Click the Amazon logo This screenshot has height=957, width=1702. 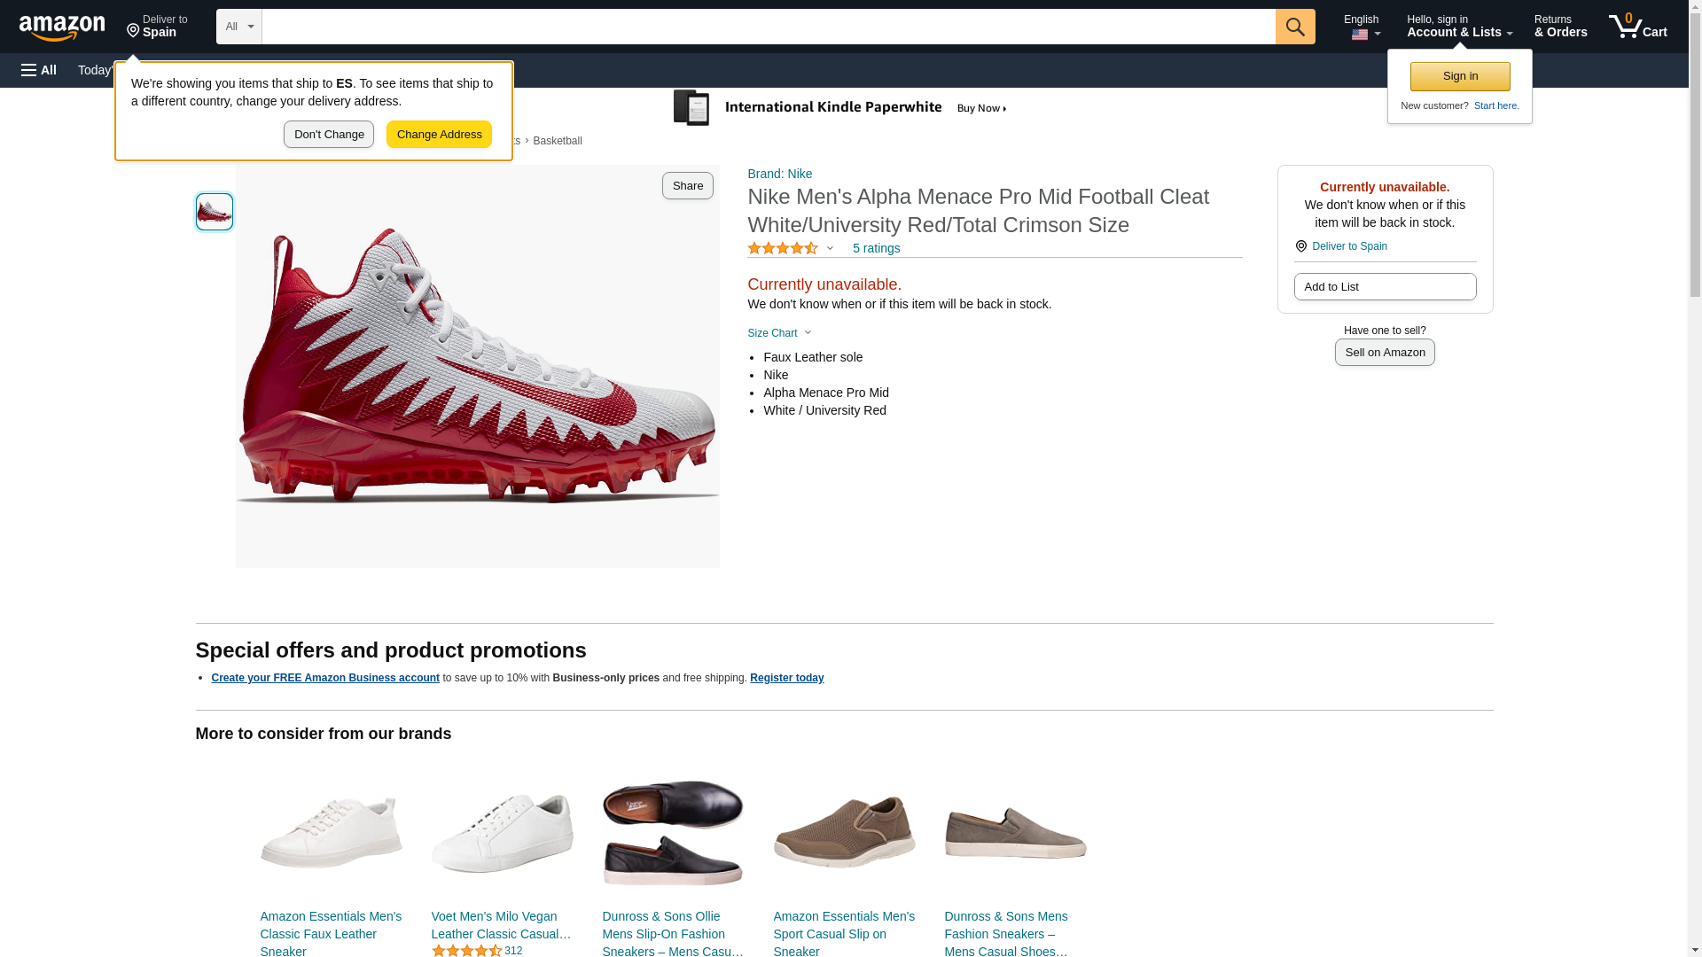(62, 27)
